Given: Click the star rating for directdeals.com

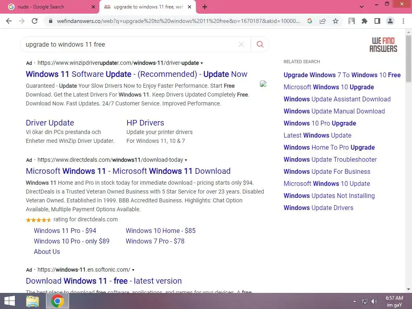Looking at the screenshot, I should point(39,220).
